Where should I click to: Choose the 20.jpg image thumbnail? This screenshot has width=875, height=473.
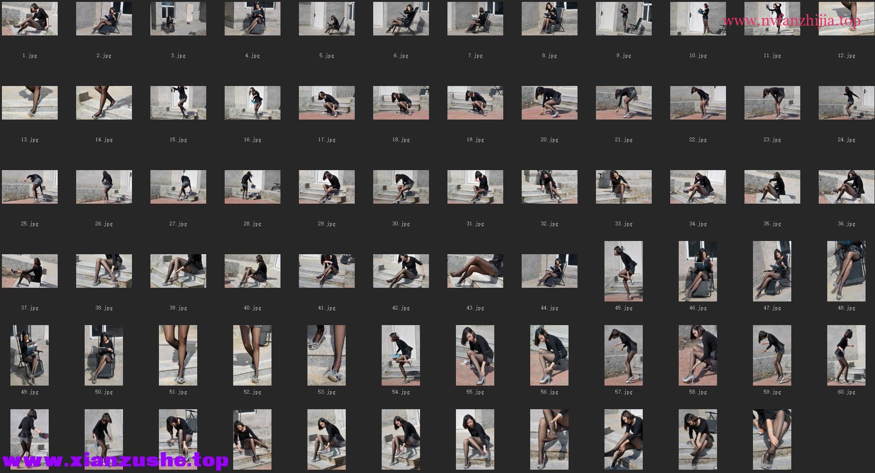(x=550, y=103)
